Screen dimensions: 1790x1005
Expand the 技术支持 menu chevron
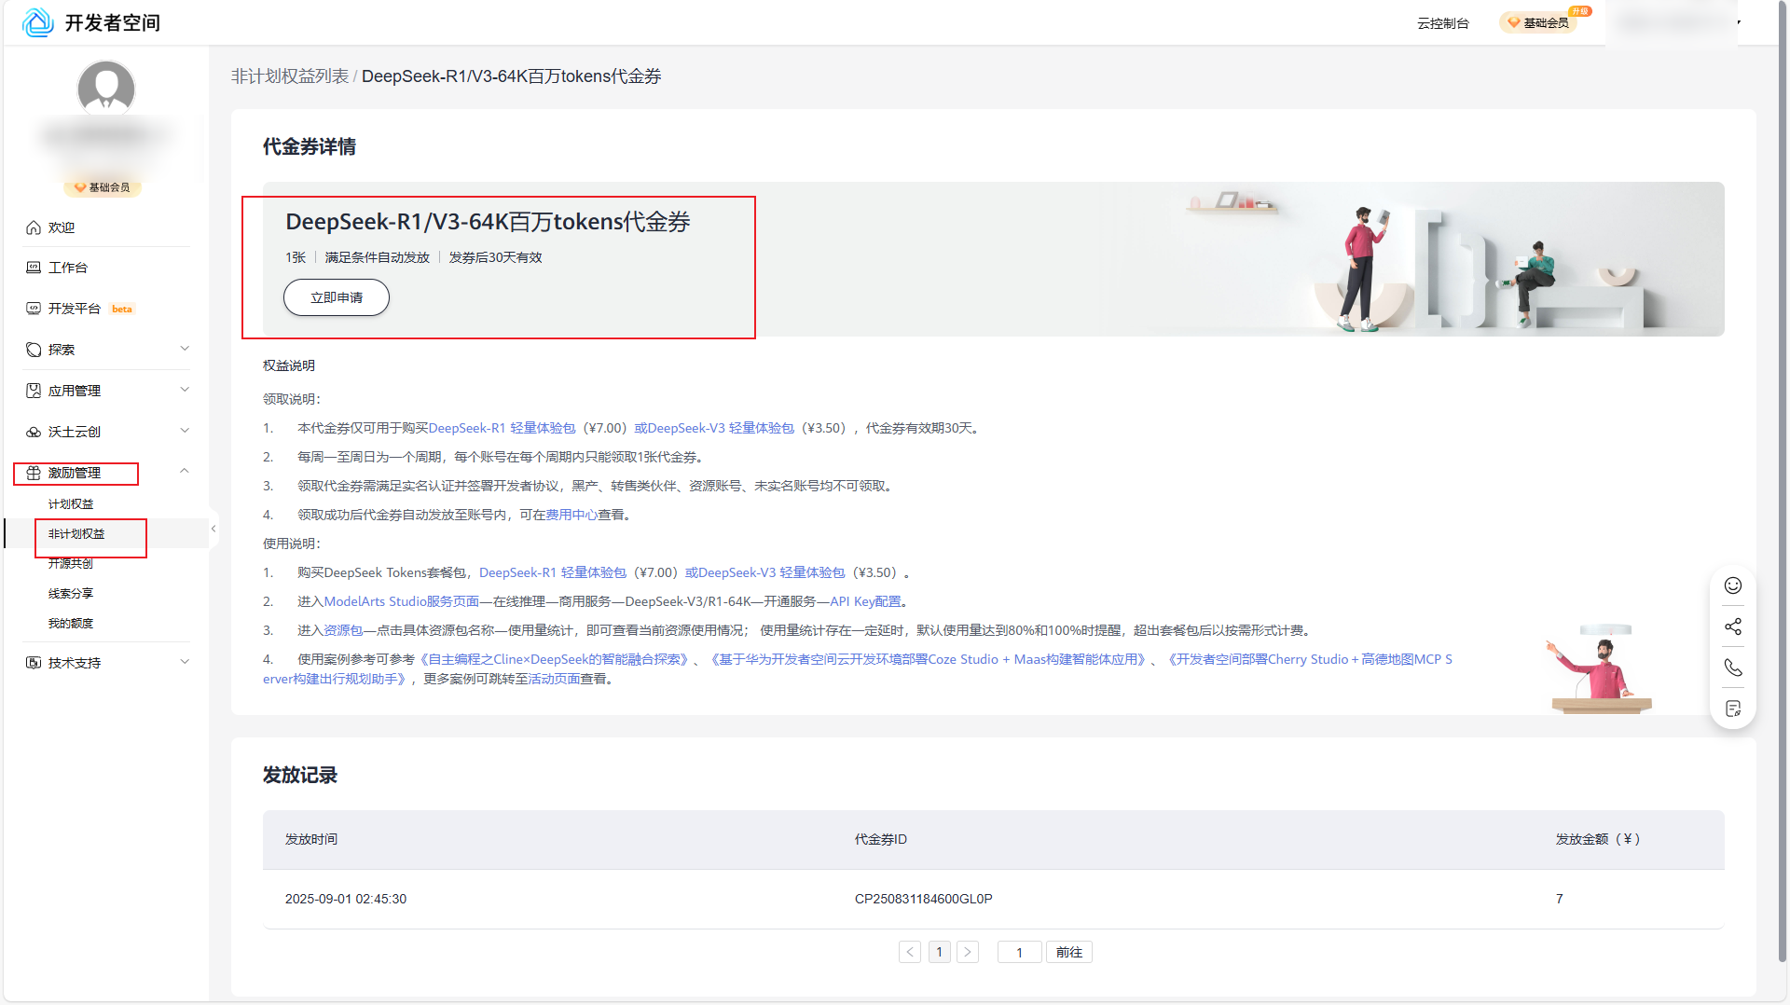(x=185, y=662)
